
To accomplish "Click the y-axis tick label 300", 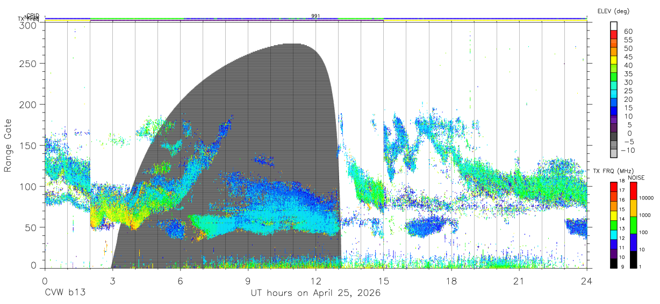I will click(x=28, y=25).
